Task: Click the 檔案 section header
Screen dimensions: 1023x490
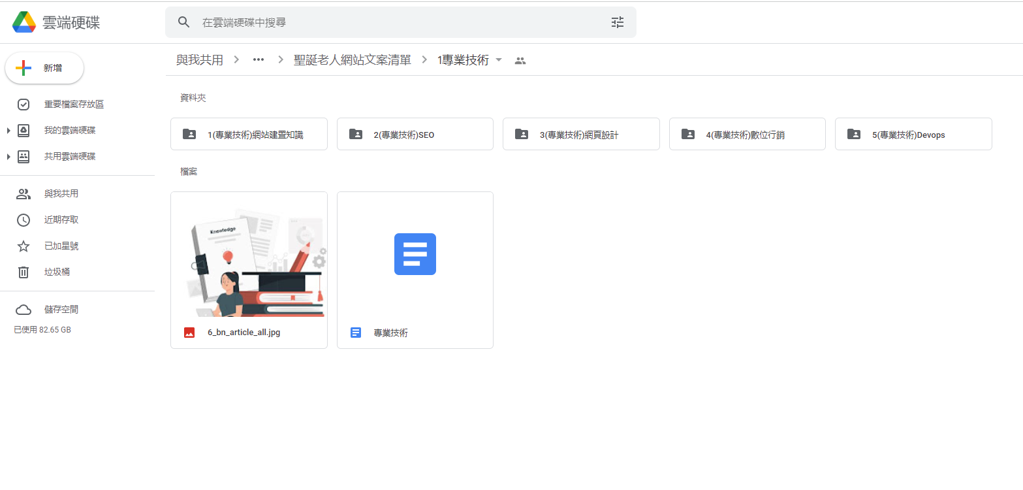Action: [189, 171]
